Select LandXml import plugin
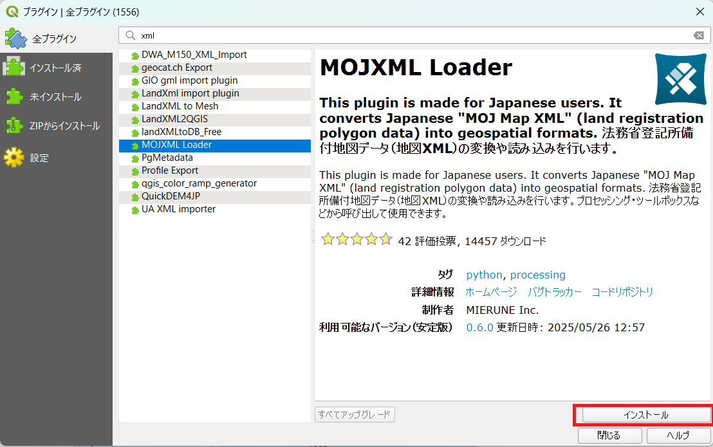Viewport: 713px width, 447px height. click(215, 93)
